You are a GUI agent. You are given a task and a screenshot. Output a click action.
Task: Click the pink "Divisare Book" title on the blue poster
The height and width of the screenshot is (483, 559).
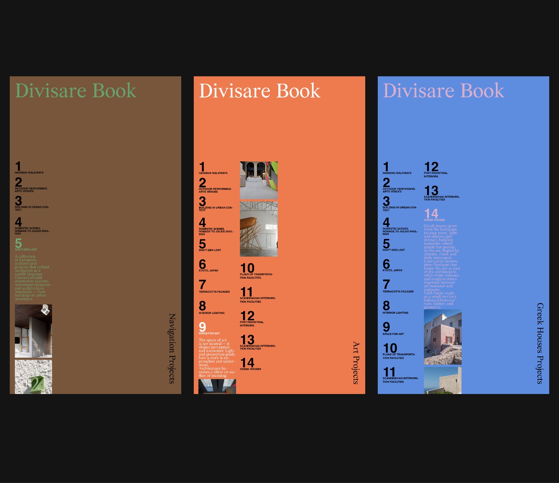(x=444, y=91)
